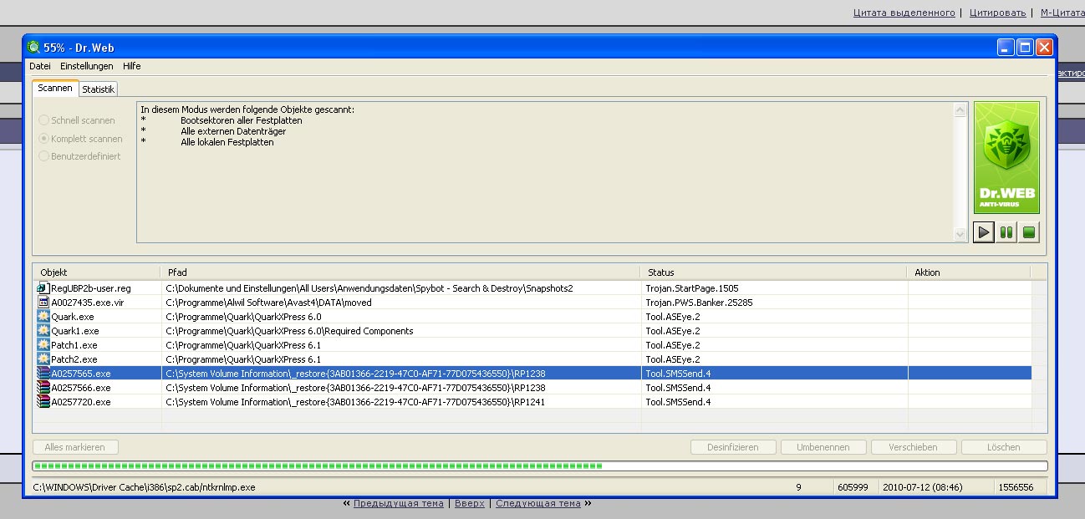Viewport: 1085px width, 519px height.
Task: Click the Вверх link in browser
Action: [x=469, y=503]
